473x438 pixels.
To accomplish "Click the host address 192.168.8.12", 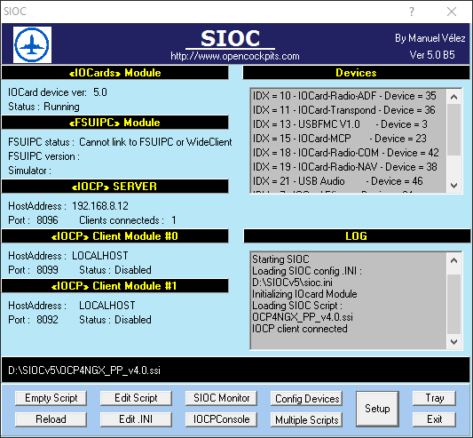I will (x=100, y=206).
